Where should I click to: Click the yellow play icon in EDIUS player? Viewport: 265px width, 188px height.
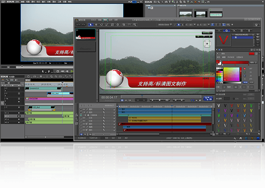72,71
